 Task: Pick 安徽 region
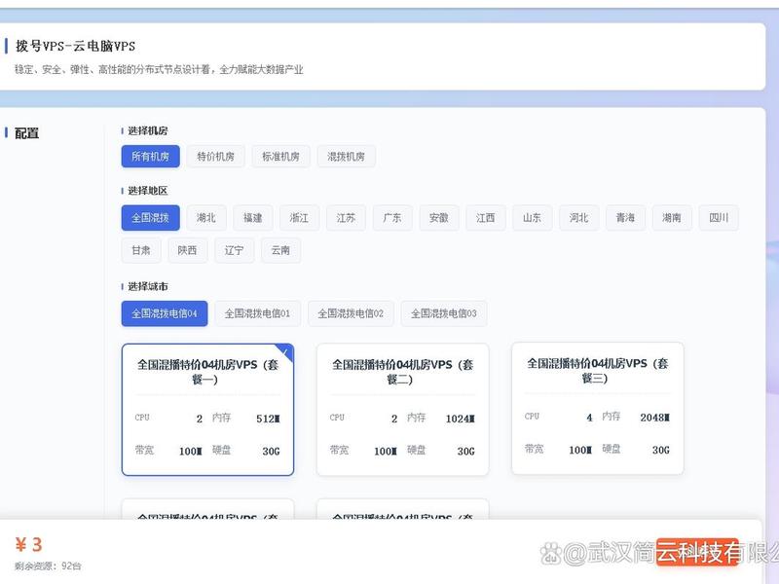(439, 218)
